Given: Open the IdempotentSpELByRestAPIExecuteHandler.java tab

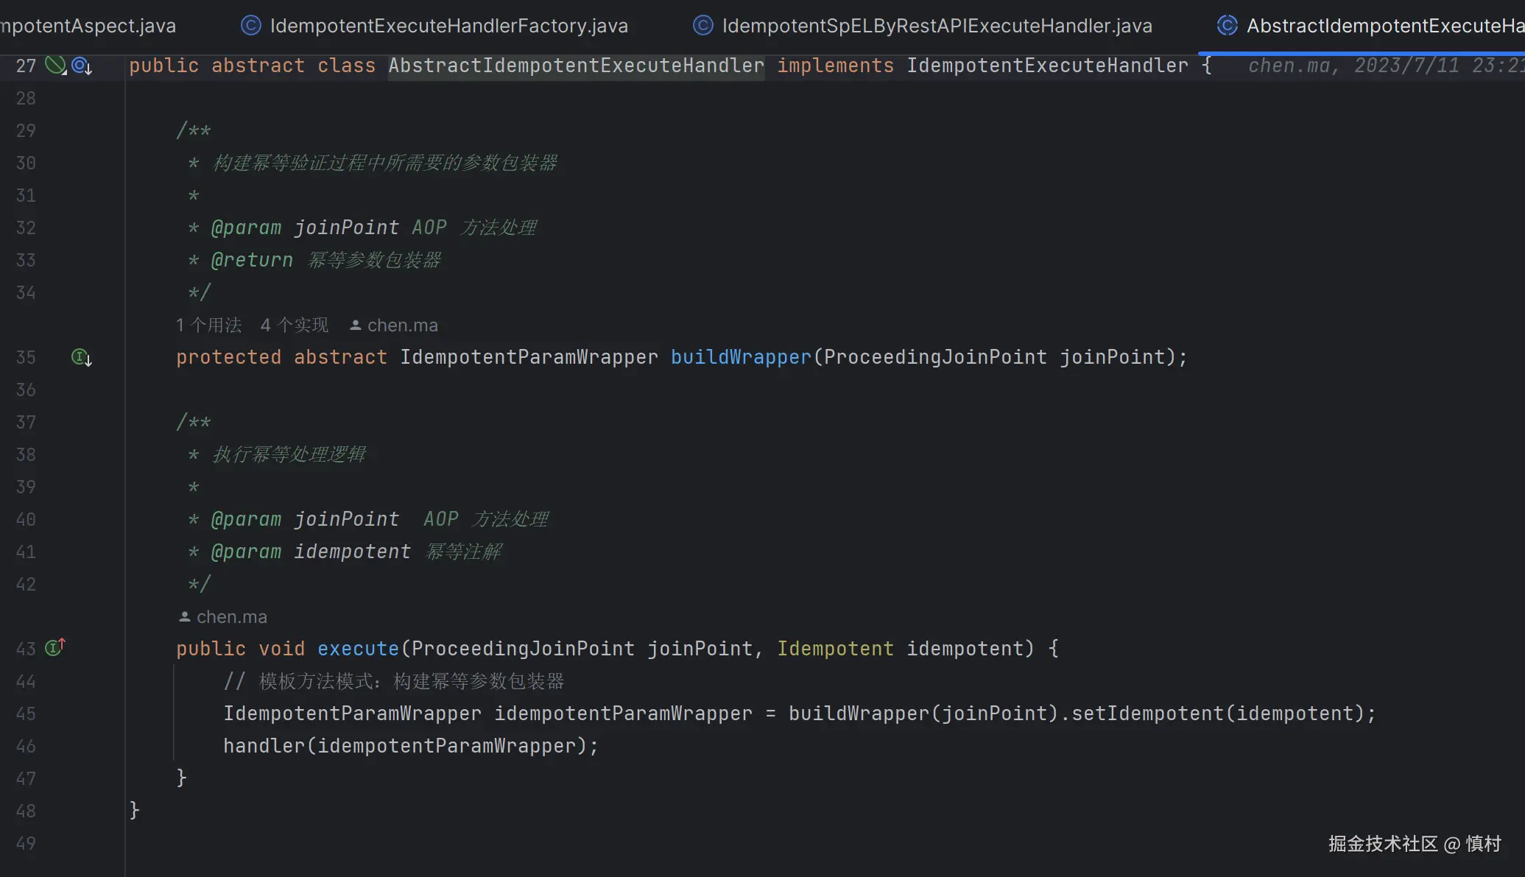Looking at the screenshot, I should pyautogui.click(x=937, y=26).
